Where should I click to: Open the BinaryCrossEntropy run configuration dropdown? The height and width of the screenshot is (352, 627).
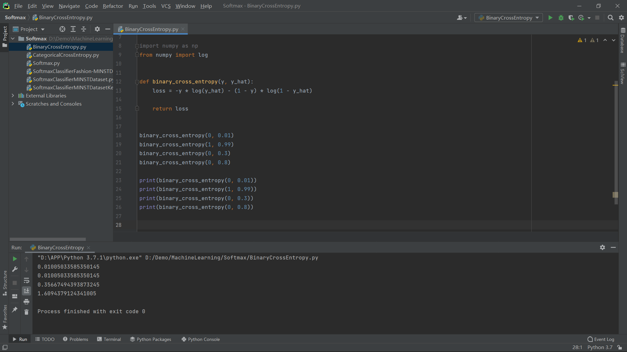coord(508,18)
